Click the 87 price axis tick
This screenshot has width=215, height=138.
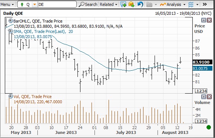click(x=198, y=41)
